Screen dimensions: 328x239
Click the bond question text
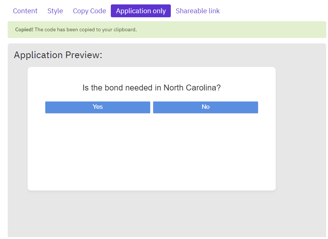(x=152, y=88)
